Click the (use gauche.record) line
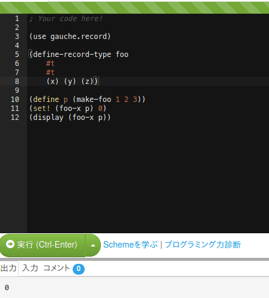This screenshot has height=298, width=269. [x=70, y=37]
